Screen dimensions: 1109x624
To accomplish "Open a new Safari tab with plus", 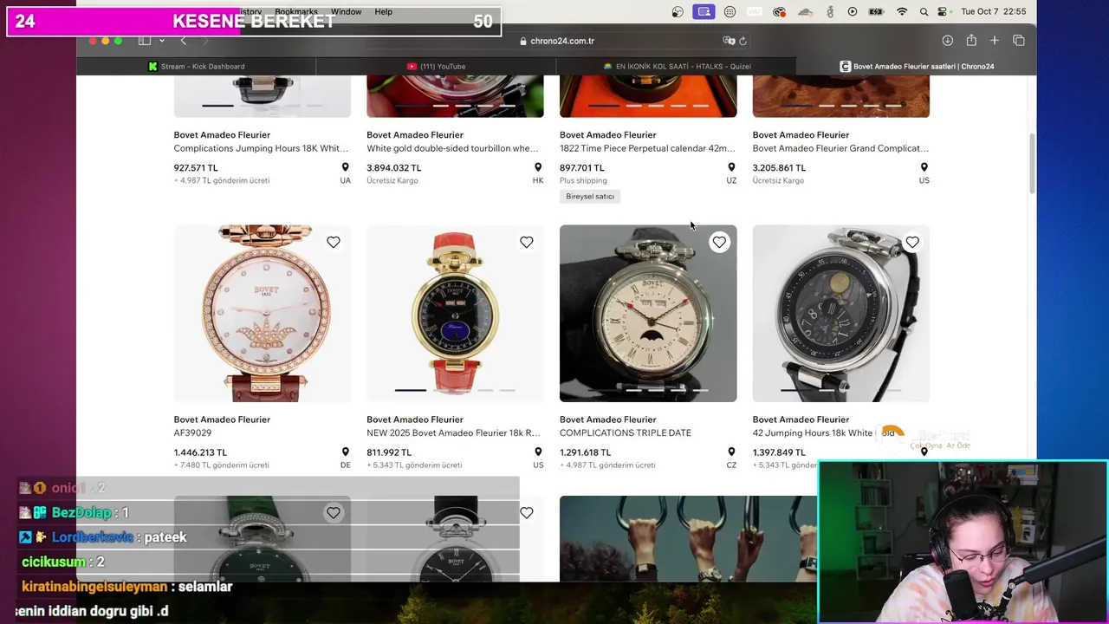I will (x=995, y=41).
